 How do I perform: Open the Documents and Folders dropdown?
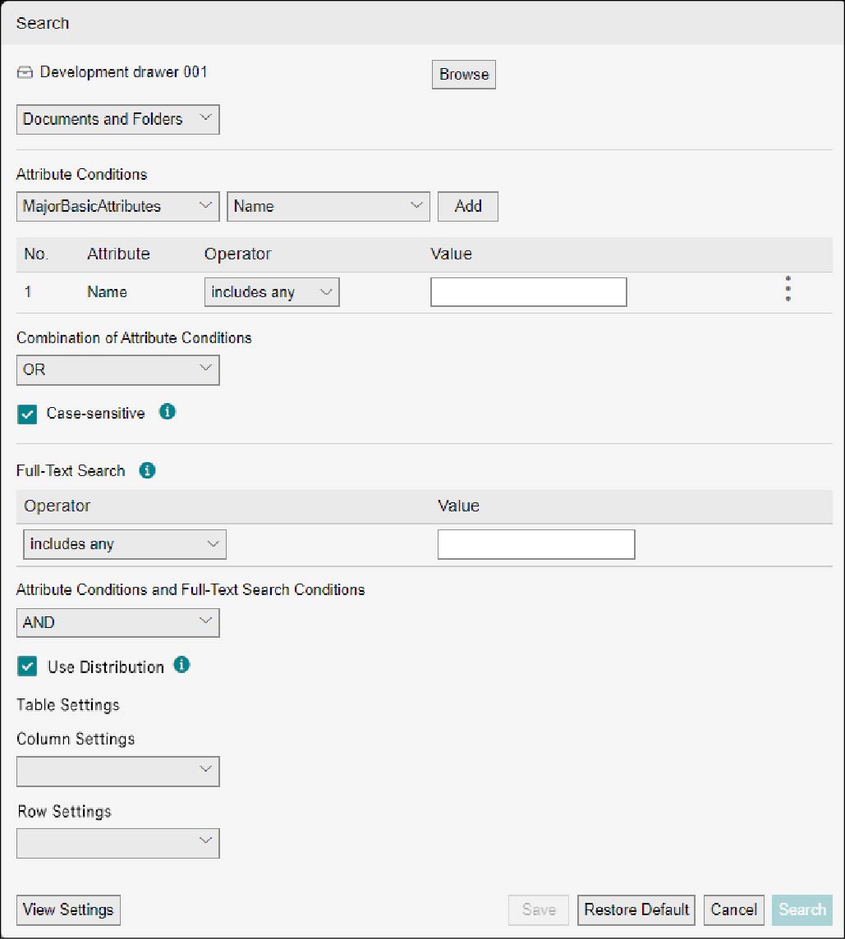pos(117,119)
